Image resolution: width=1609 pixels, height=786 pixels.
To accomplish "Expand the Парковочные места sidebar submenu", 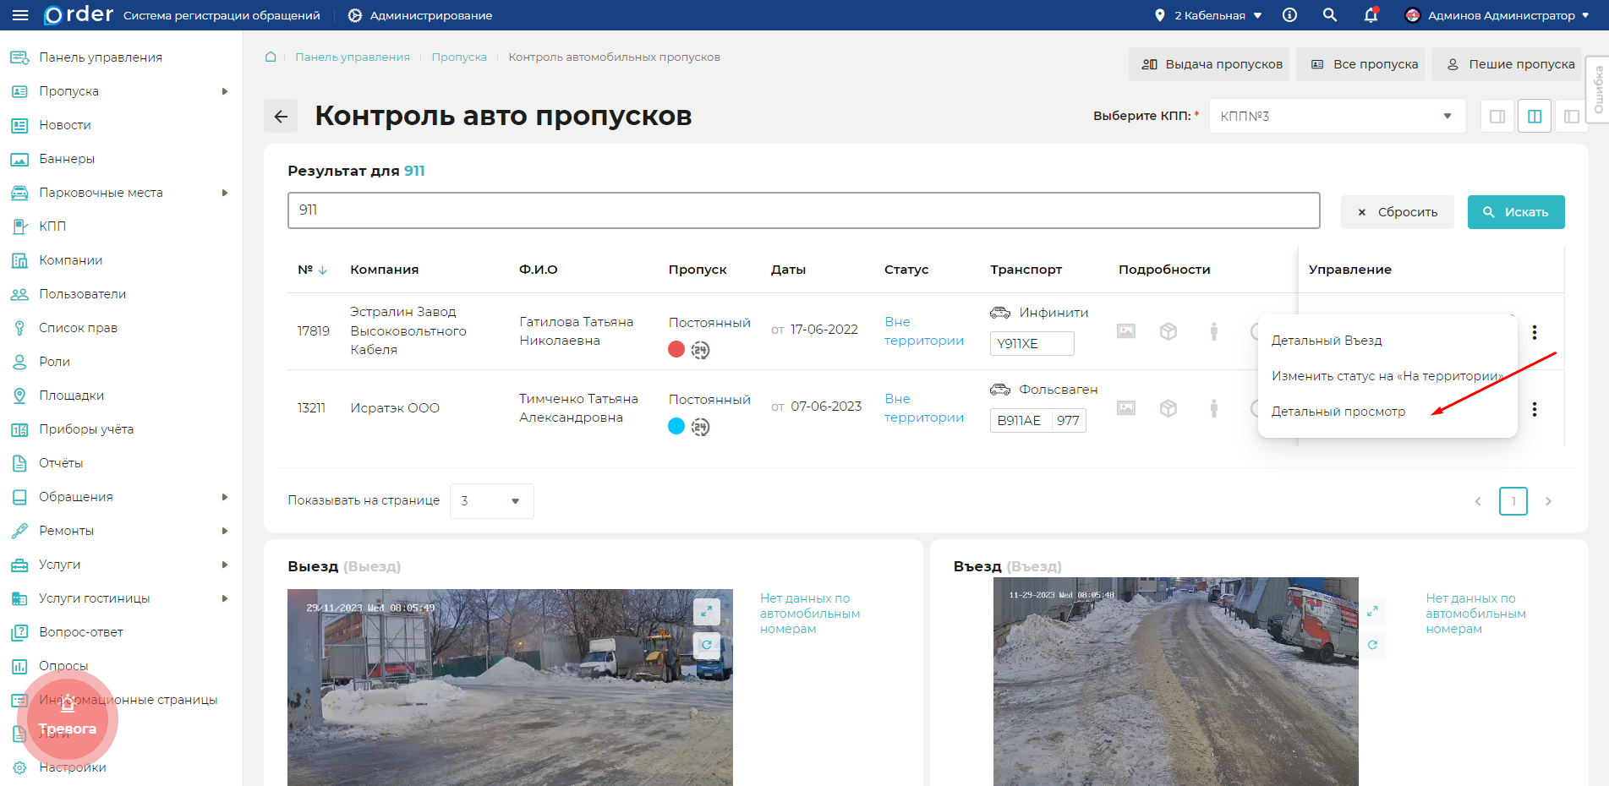I will pyautogui.click(x=224, y=193).
